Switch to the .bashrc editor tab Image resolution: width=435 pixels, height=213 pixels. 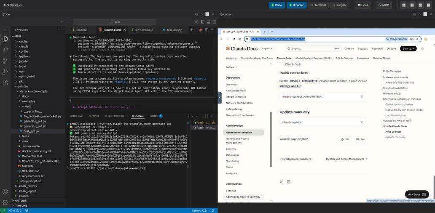pos(82,29)
